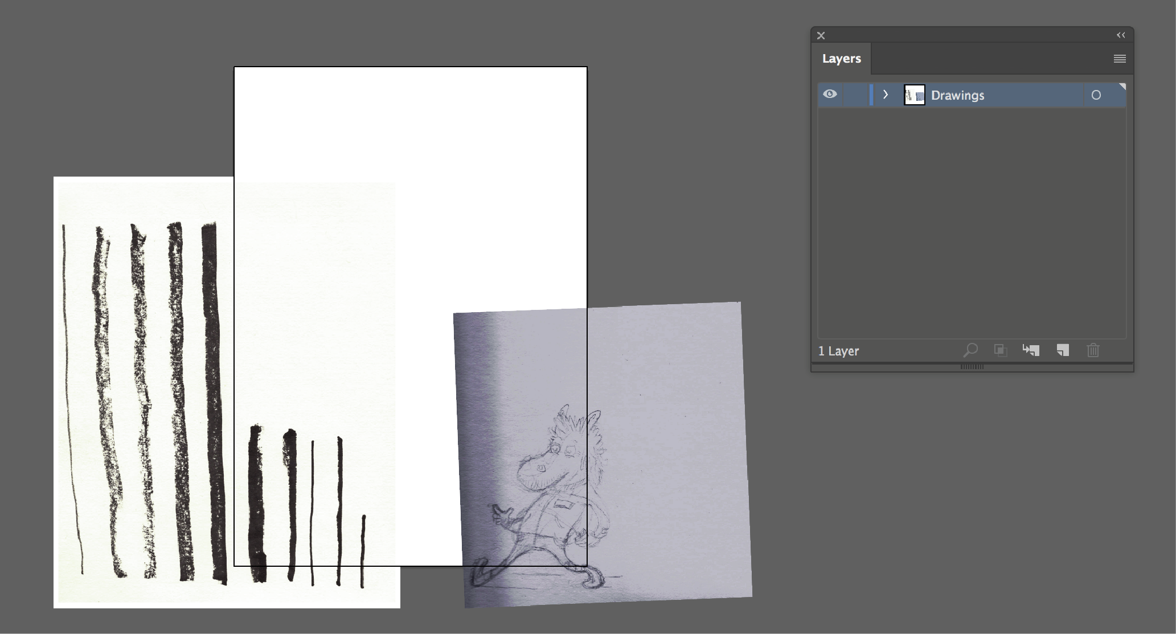This screenshot has width=1176, height=634.
Task: Create a new sublayer
Action: click(x=1031, y=350)
